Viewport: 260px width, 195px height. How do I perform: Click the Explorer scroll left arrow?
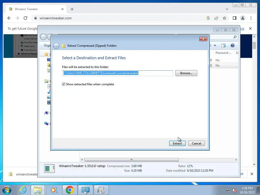click(82, 160)
